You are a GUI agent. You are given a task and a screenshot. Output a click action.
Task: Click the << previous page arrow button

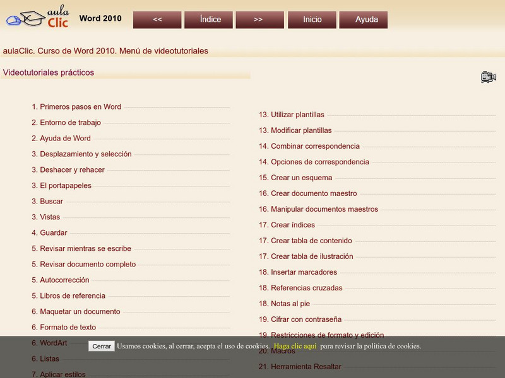157,20
